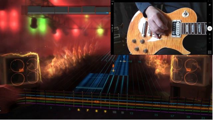
Task: Open last capture thumbnail in Camera app
Action: tap(210, 52)
